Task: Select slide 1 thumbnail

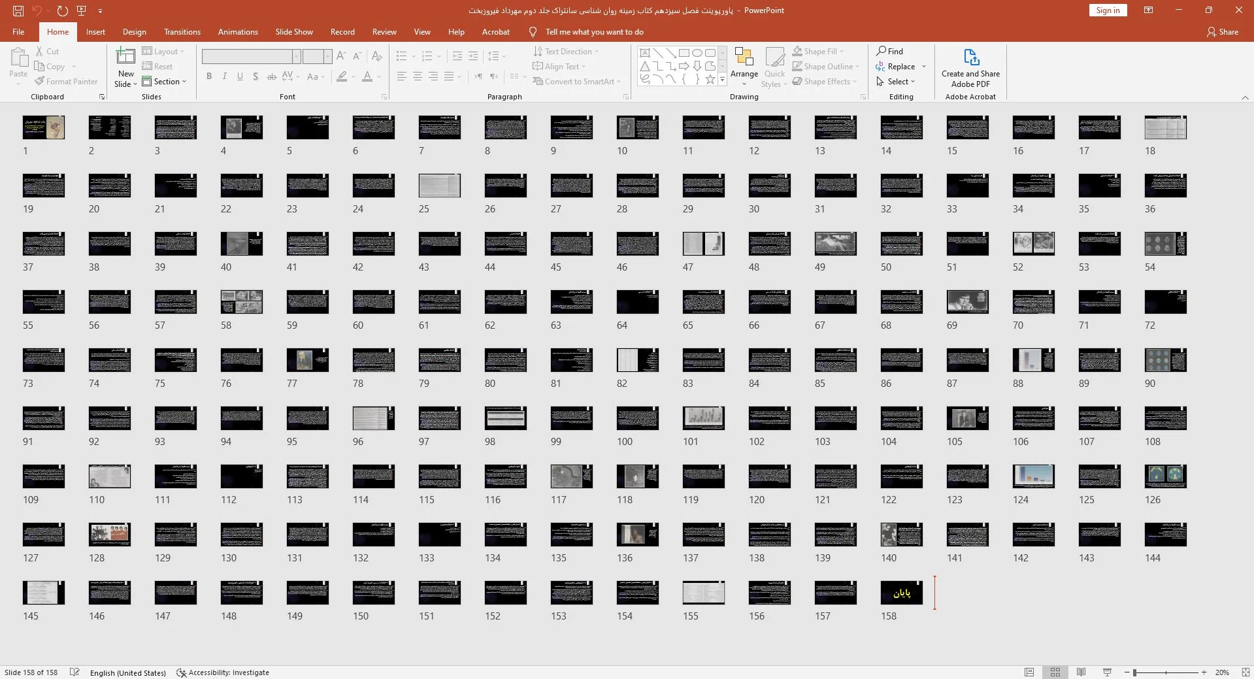Action: [x=44, y=127]
